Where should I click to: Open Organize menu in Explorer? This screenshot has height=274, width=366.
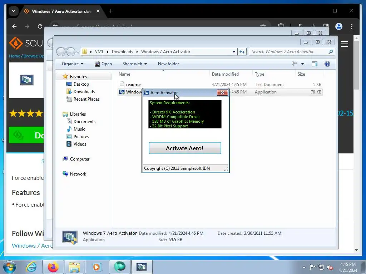tap(73, 64)
